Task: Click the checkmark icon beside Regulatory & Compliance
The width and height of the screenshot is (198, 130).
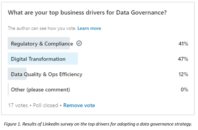Action: pos(79,43)
